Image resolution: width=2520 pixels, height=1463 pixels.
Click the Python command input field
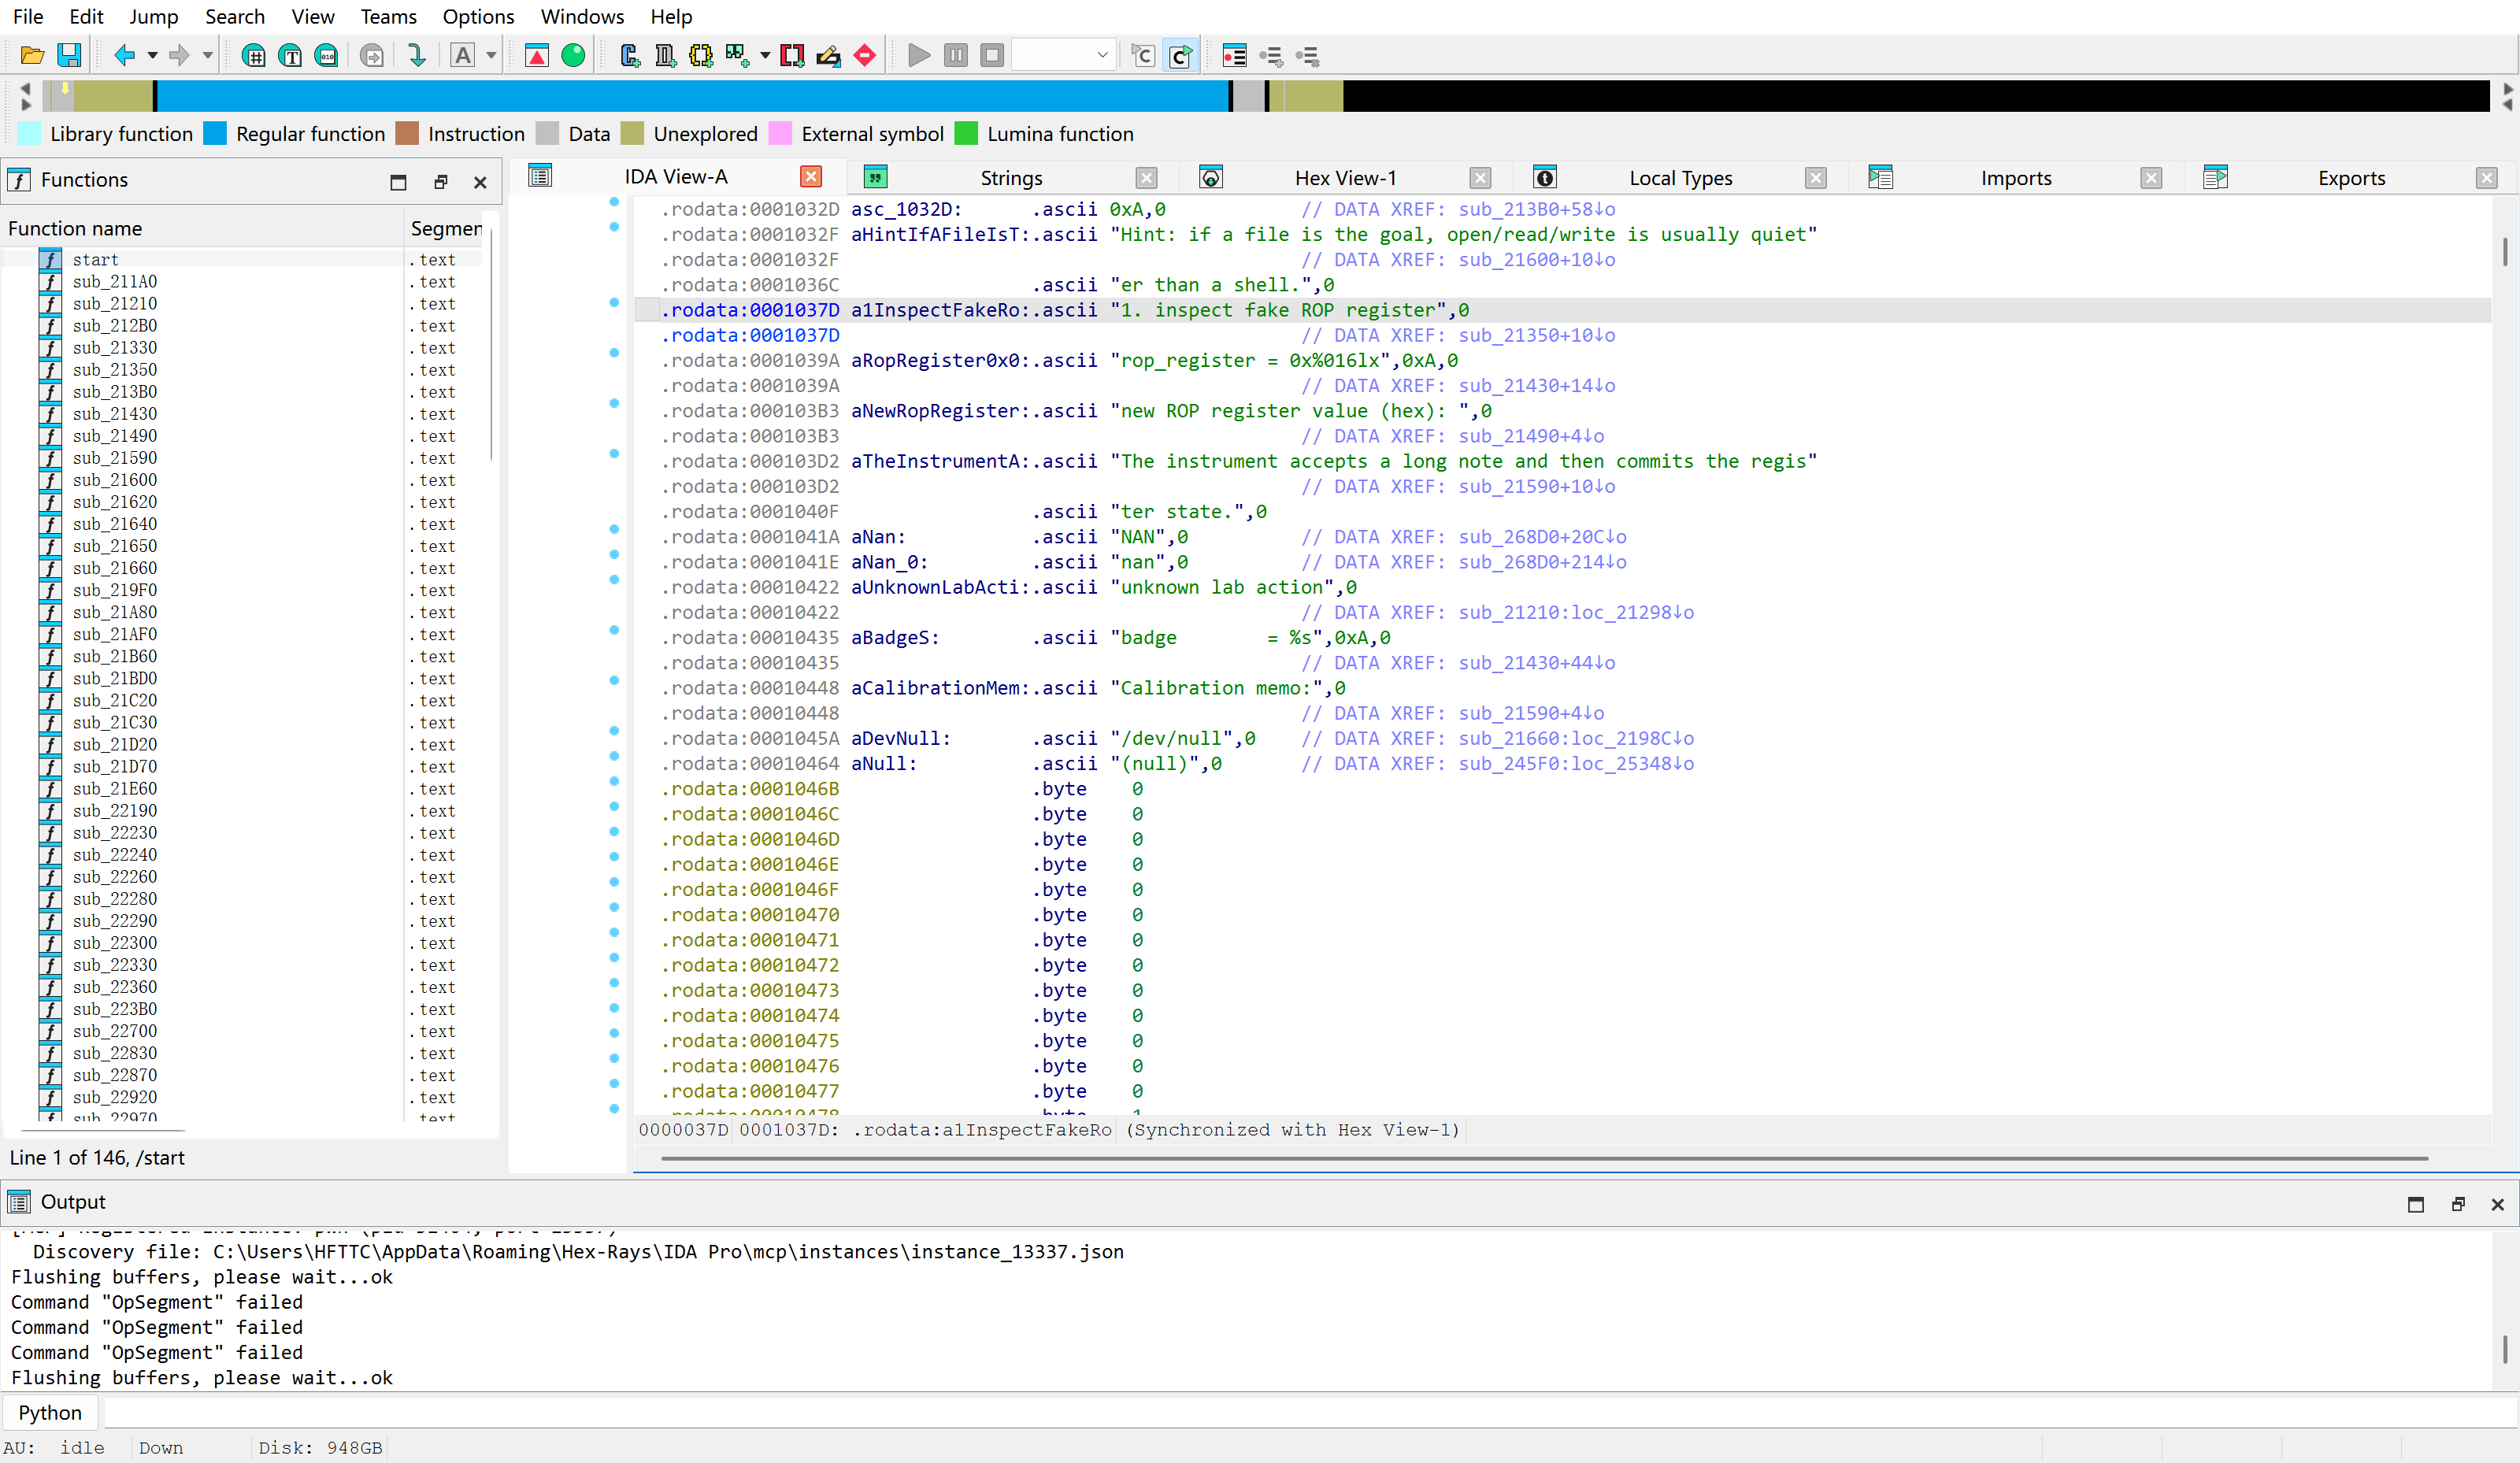1308,1413
